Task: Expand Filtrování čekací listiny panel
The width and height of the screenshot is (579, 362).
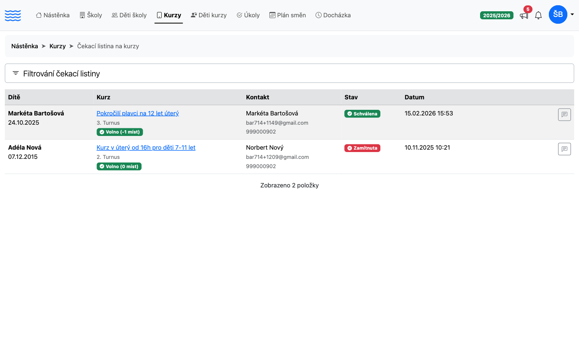Action: pos(289,73)
